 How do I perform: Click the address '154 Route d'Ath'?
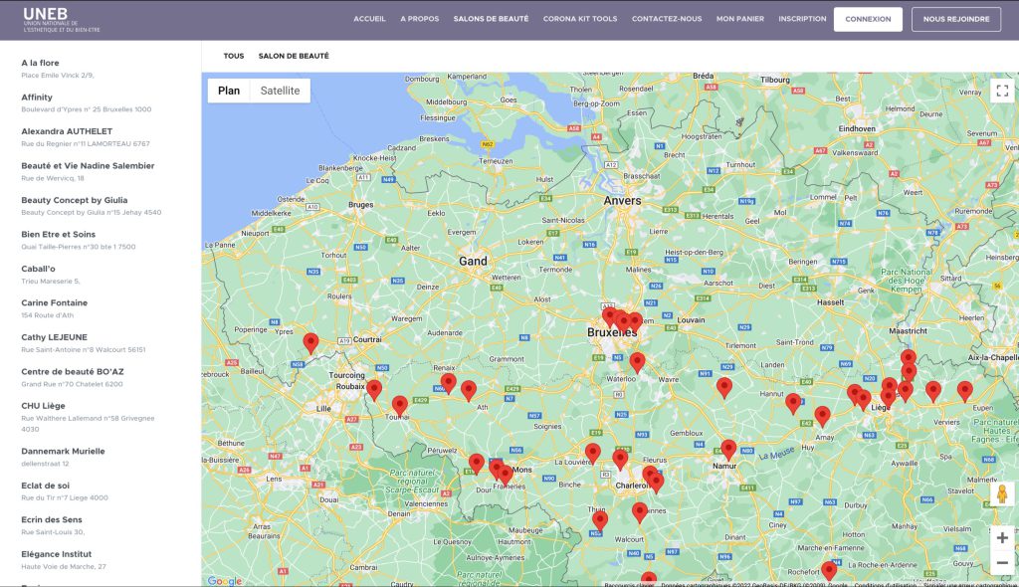(x=48, y=315)
